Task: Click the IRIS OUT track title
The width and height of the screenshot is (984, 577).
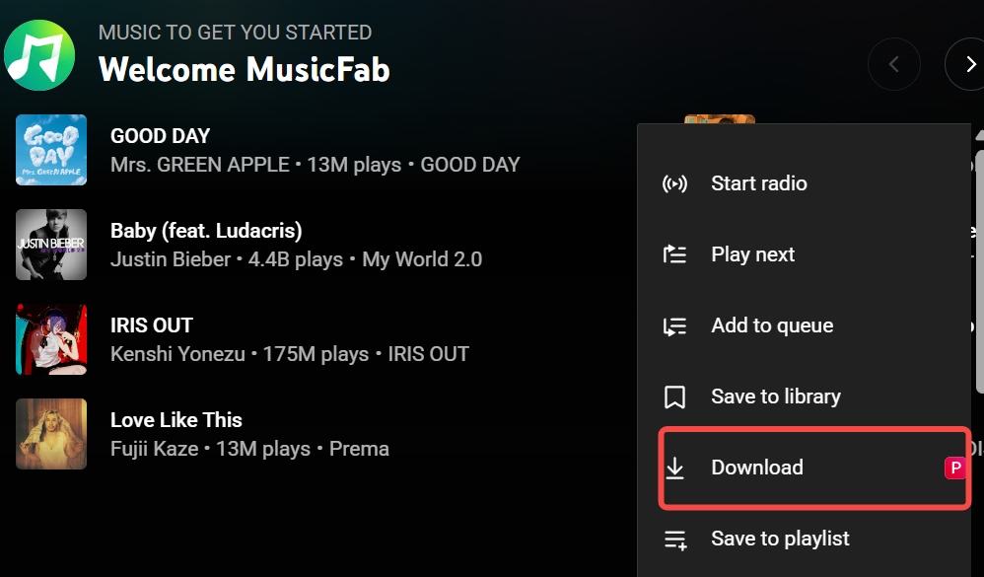Action: tap(152, 325)
